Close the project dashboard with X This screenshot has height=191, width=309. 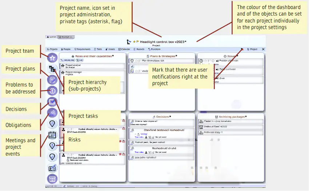(263, 49)
